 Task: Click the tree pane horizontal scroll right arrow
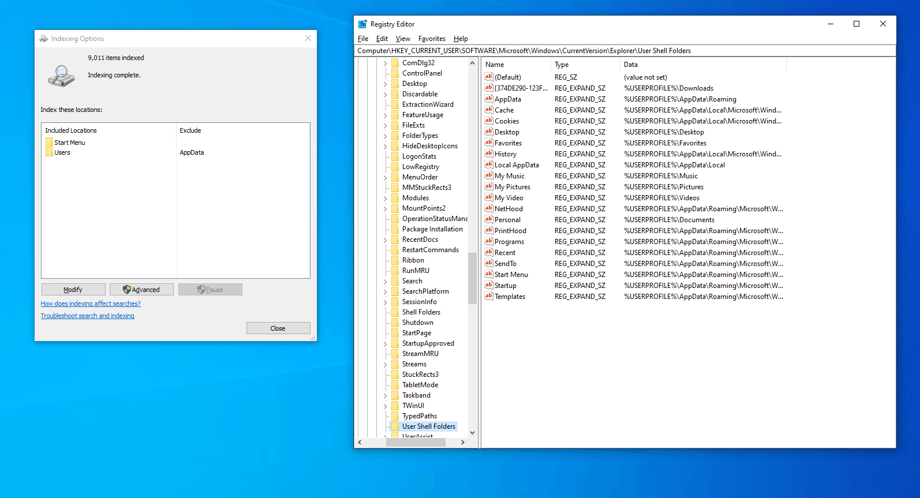pos(462,442)
